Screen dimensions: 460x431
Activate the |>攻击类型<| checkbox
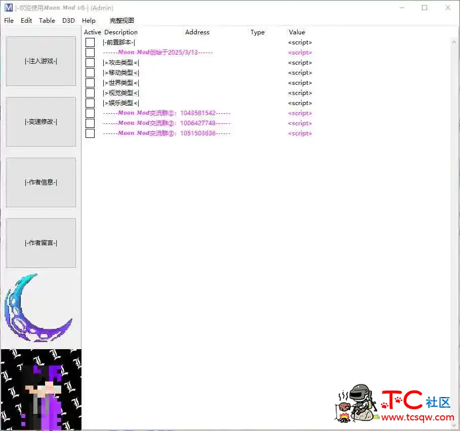tap(90, 63)
